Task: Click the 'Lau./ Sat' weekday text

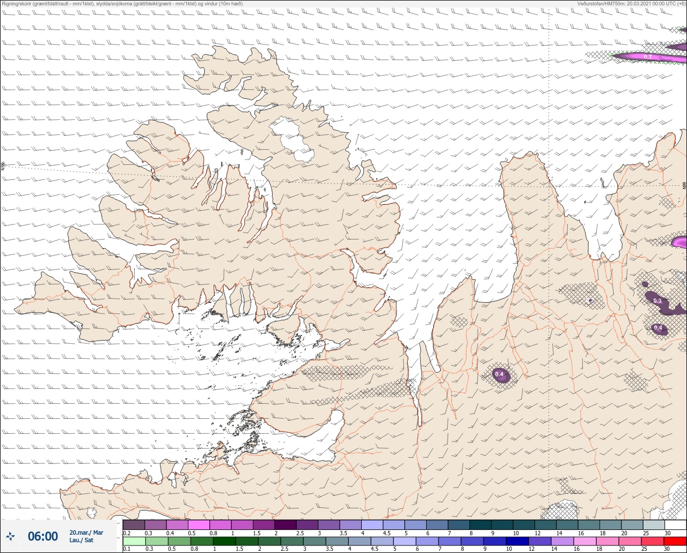Action: pyautogui.click(x=82, y=540)
